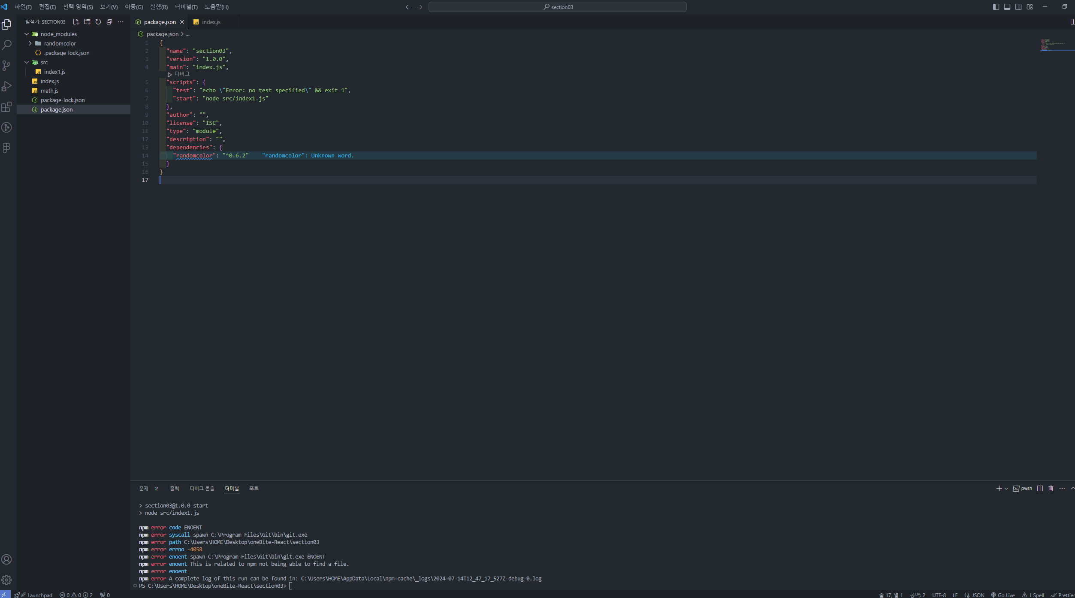
Task: Click the New Folder icon in explorer
Action: click(87, 22)
